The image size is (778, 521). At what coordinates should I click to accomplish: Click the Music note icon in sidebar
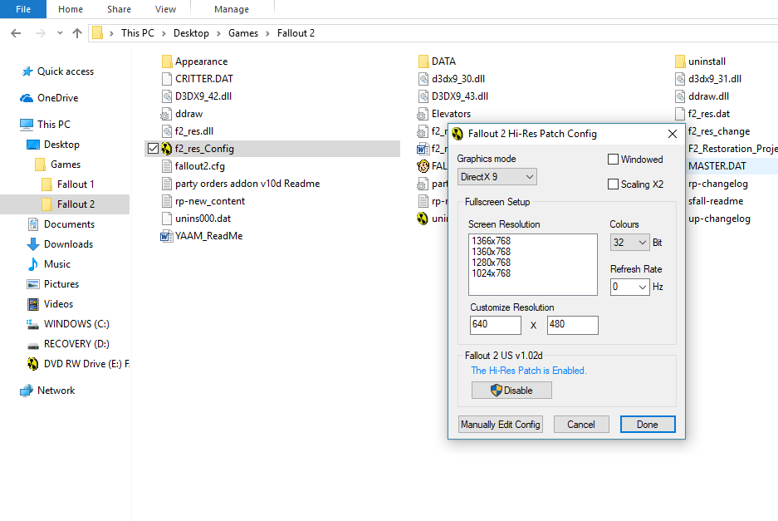coord(33,264)
